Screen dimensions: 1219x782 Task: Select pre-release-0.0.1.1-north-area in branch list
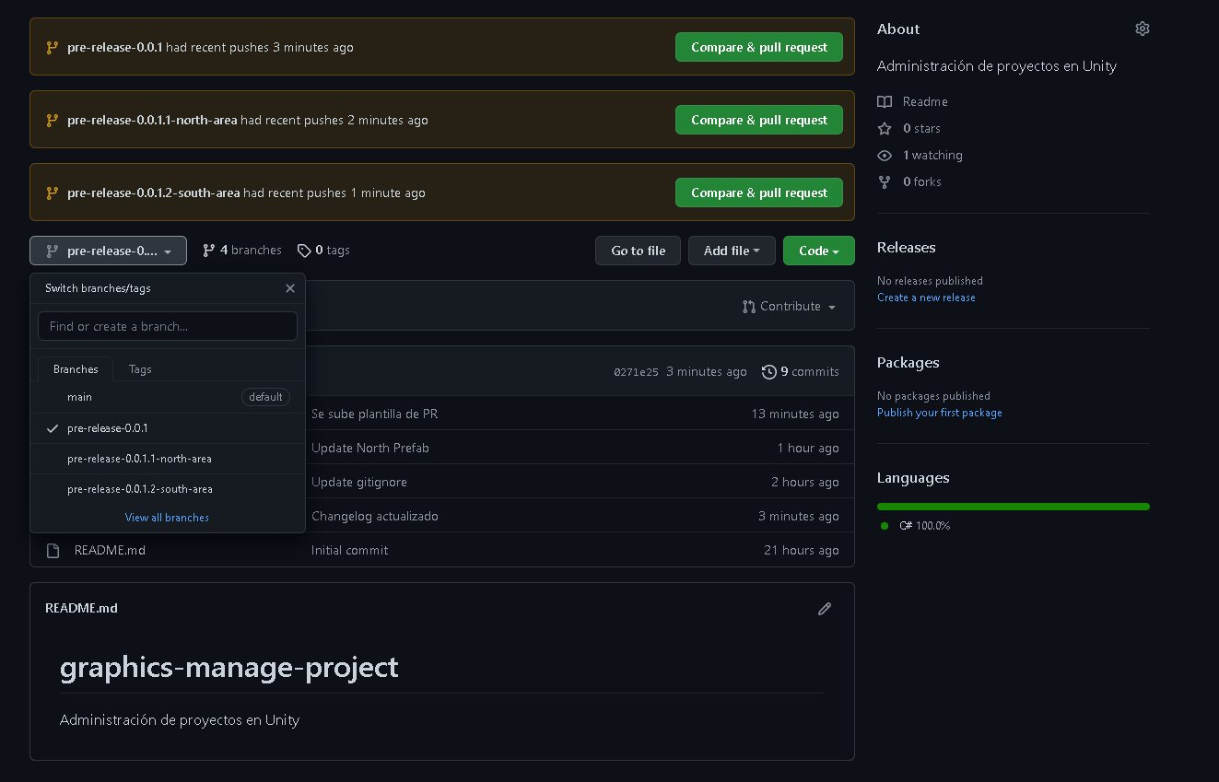pos(139,459)
